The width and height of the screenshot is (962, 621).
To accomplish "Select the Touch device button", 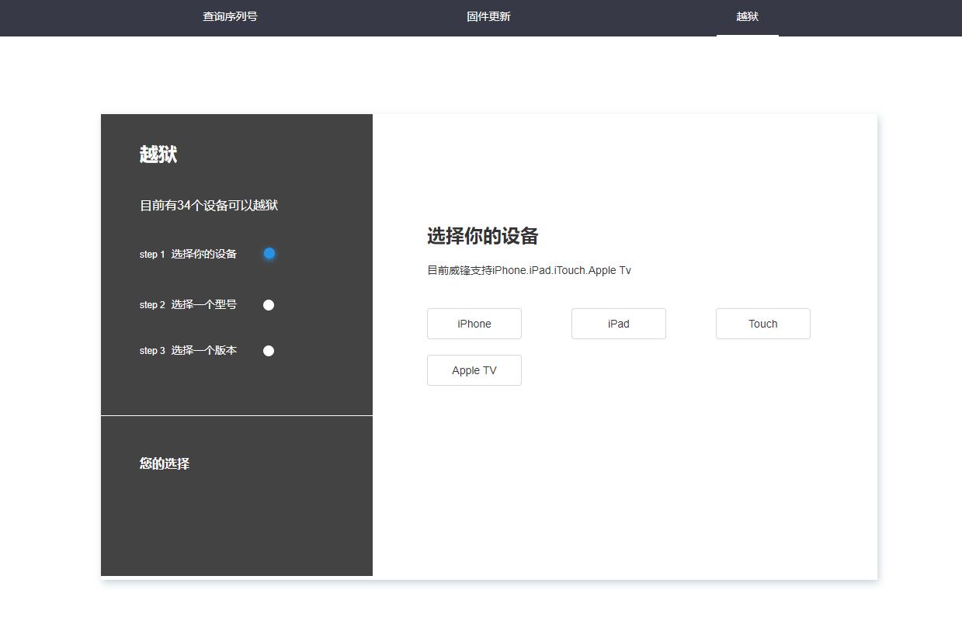I will [x=762, y=324].
